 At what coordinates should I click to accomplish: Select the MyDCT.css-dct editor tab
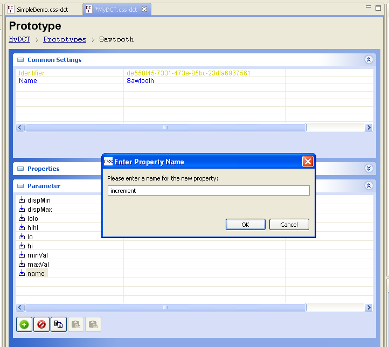tap(116, 10)
